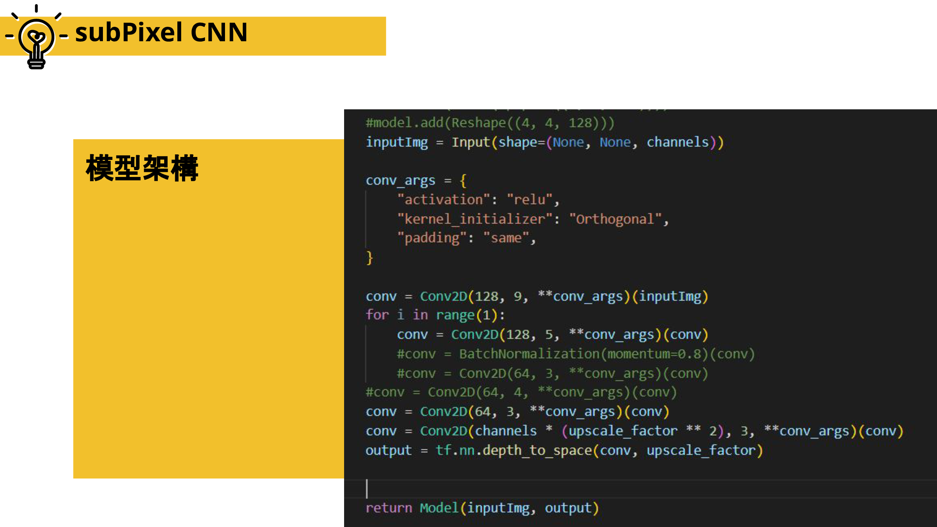
Task: Click the subPixel CNN slide title
Action: (x=161, y=32)
